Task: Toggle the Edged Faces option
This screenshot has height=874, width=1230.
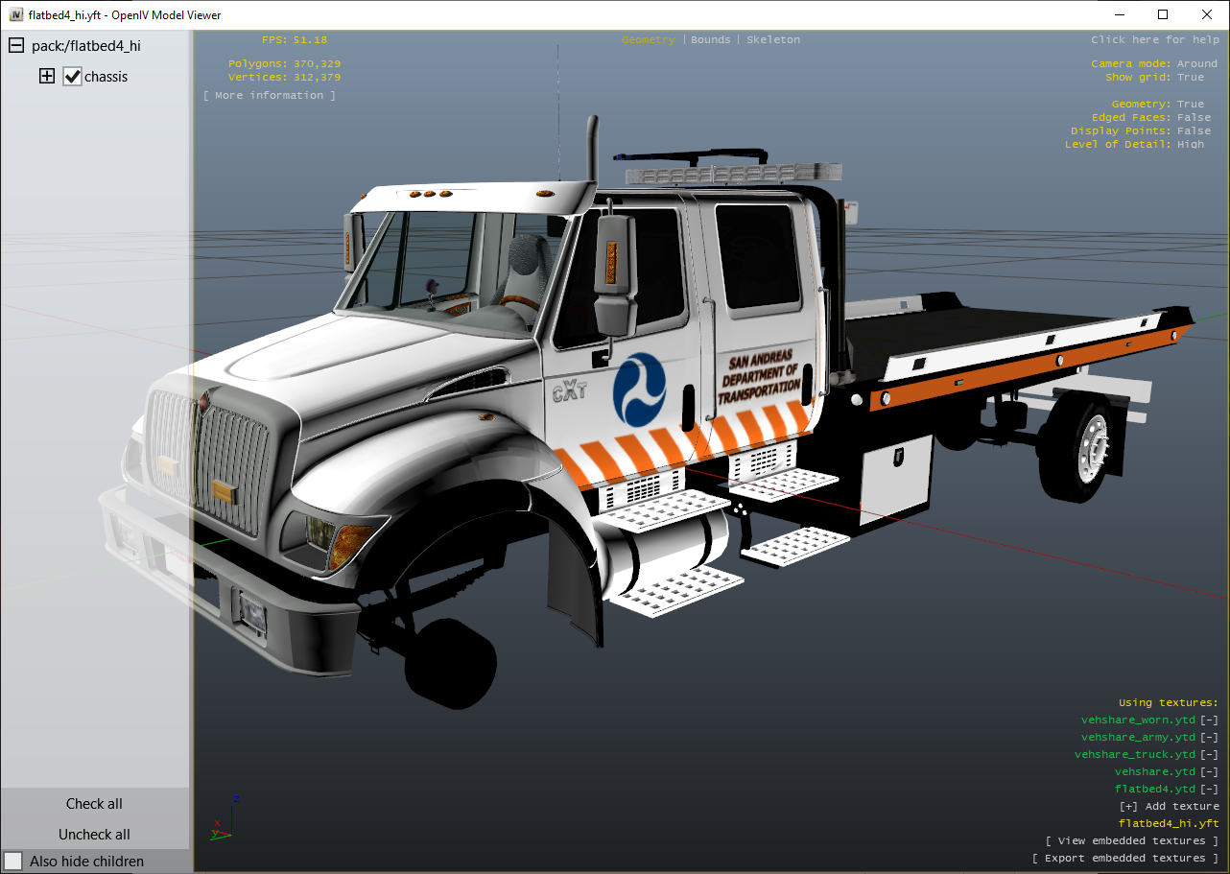Action: coord(1194,118)
